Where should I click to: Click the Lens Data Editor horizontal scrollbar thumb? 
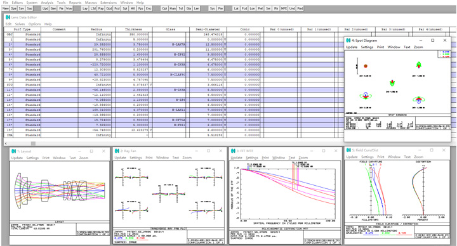tap(33, 143)
